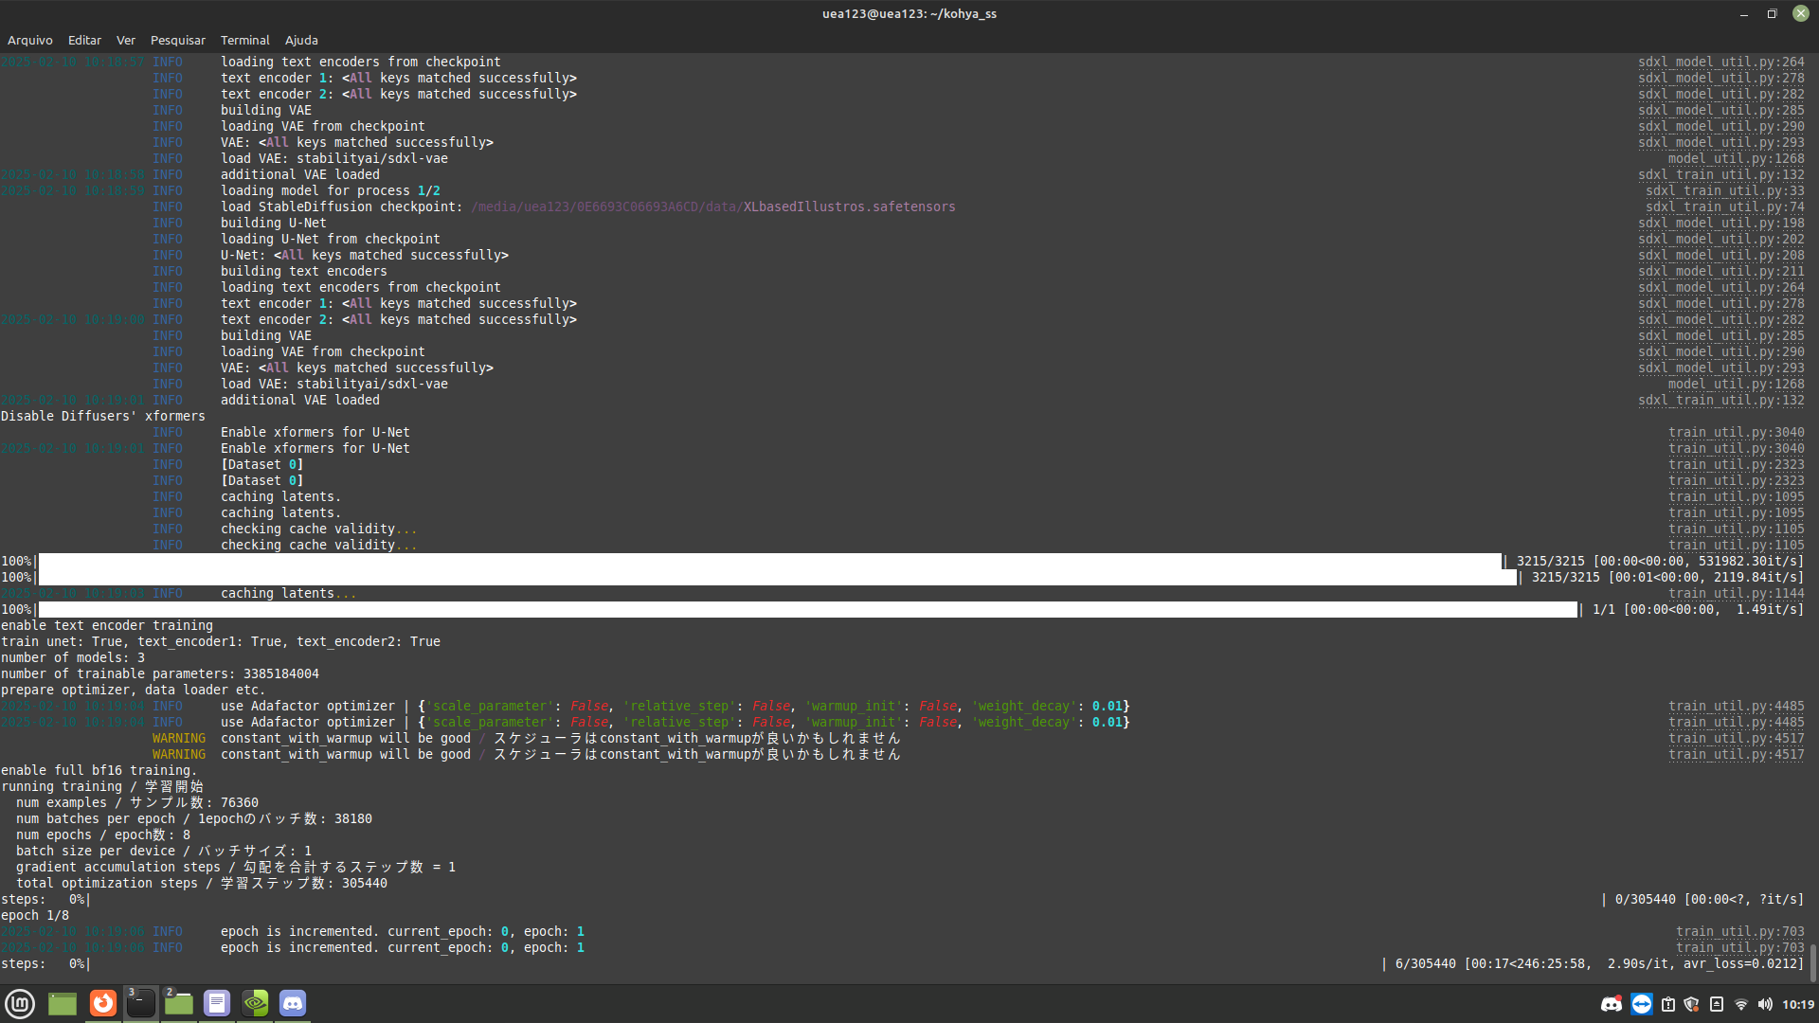
Task: Switch to the terminal windows group in the taskbar
Action: 141,1003
